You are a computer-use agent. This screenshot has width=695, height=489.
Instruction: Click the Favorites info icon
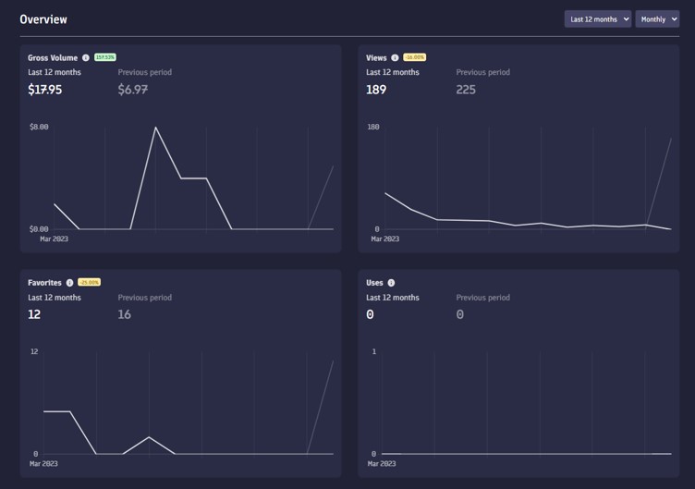(69, 283)
